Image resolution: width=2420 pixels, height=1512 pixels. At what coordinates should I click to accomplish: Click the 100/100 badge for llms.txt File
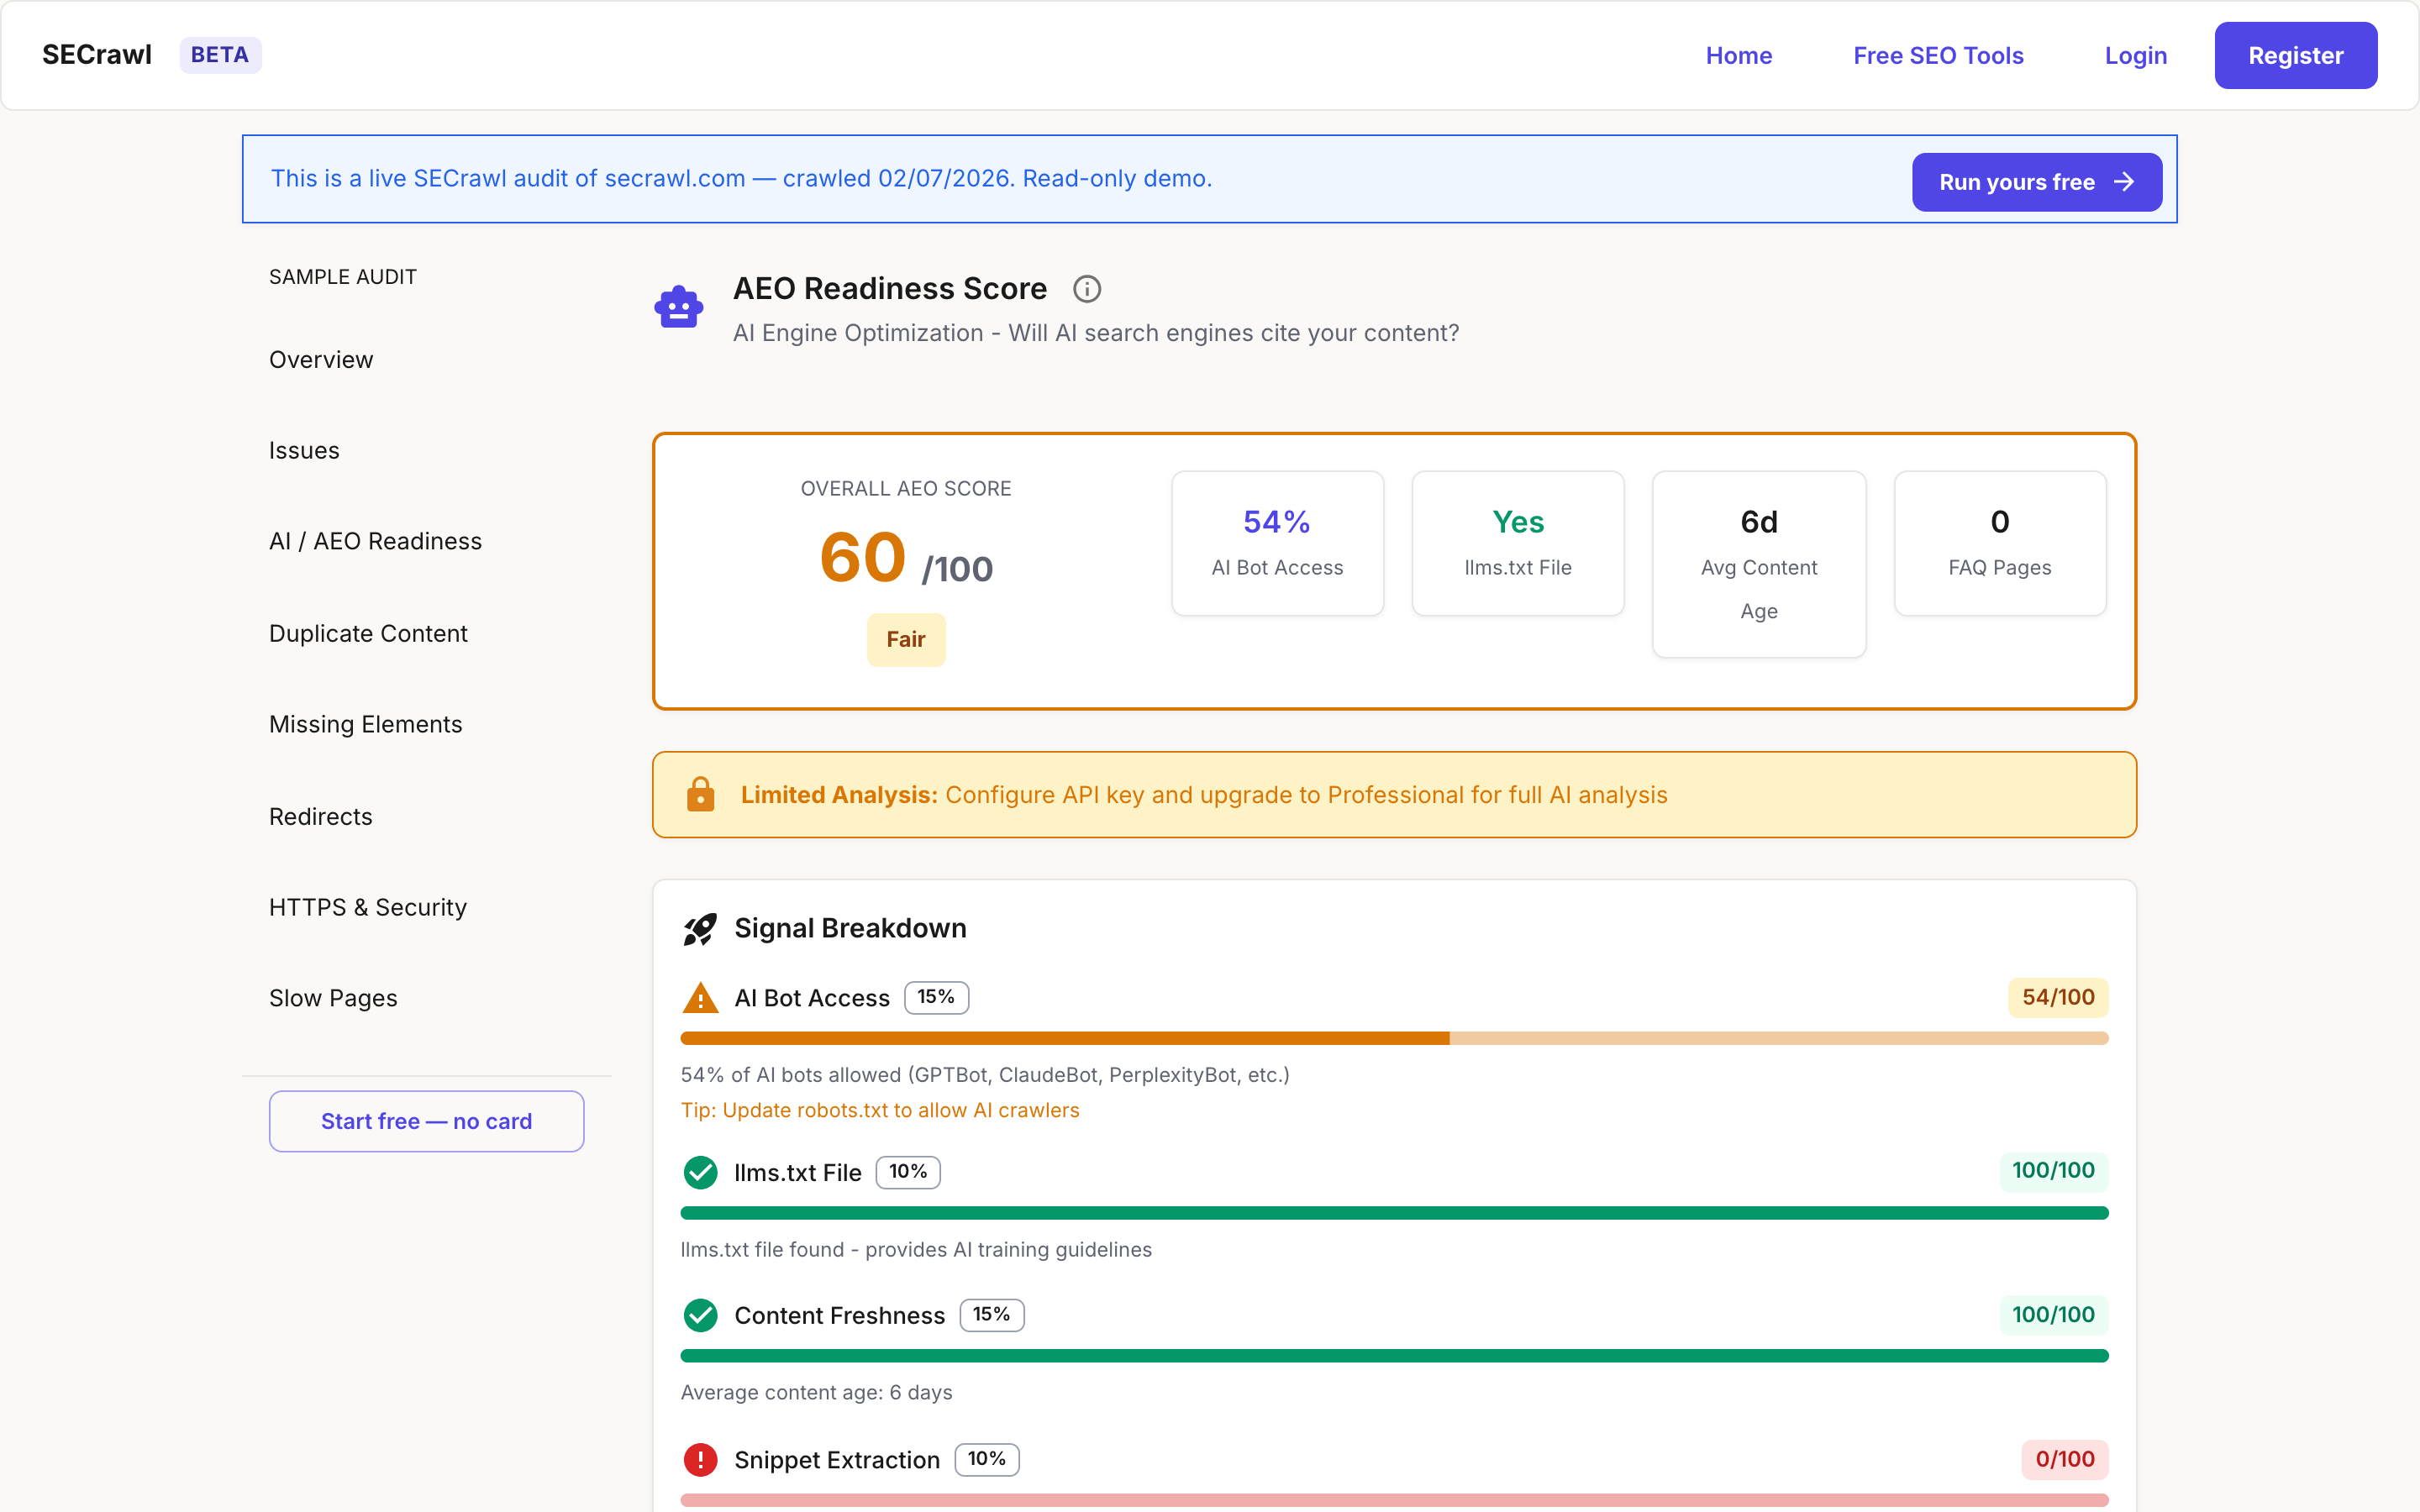tap(2053, 1170)
